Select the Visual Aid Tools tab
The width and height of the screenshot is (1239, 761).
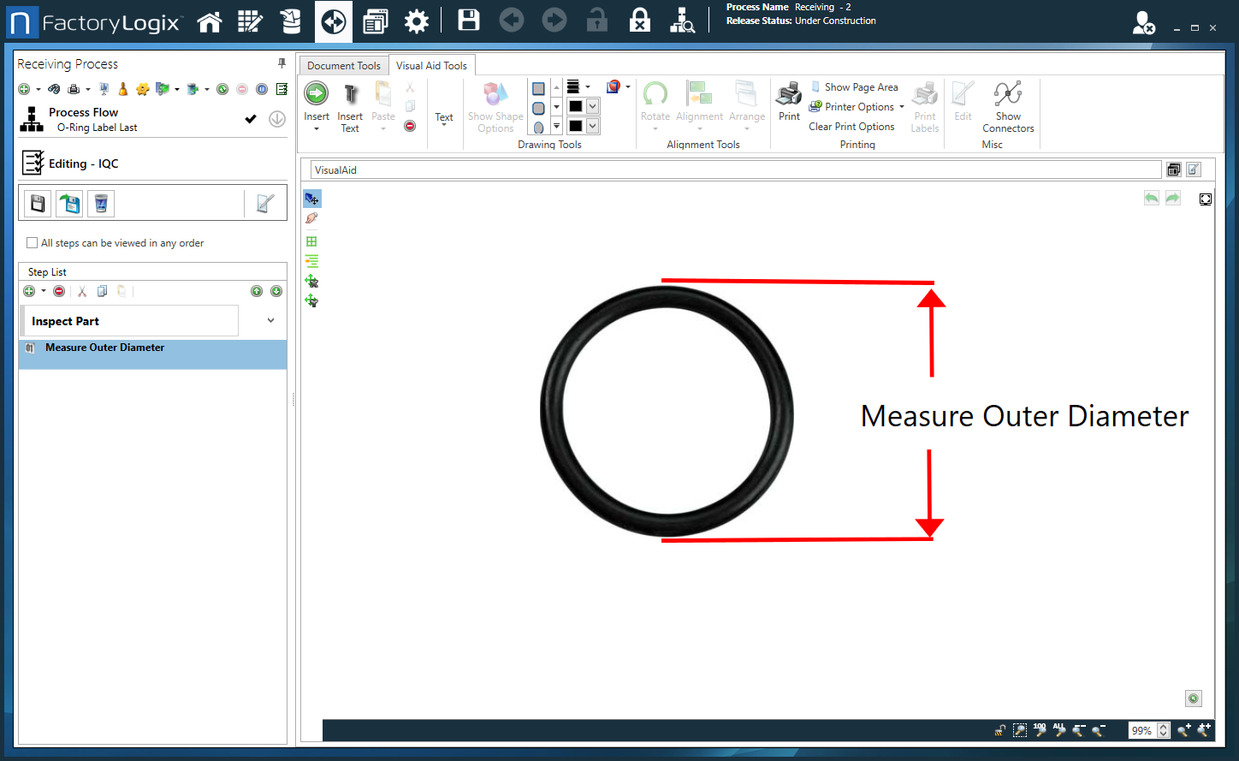coord(432,64)
